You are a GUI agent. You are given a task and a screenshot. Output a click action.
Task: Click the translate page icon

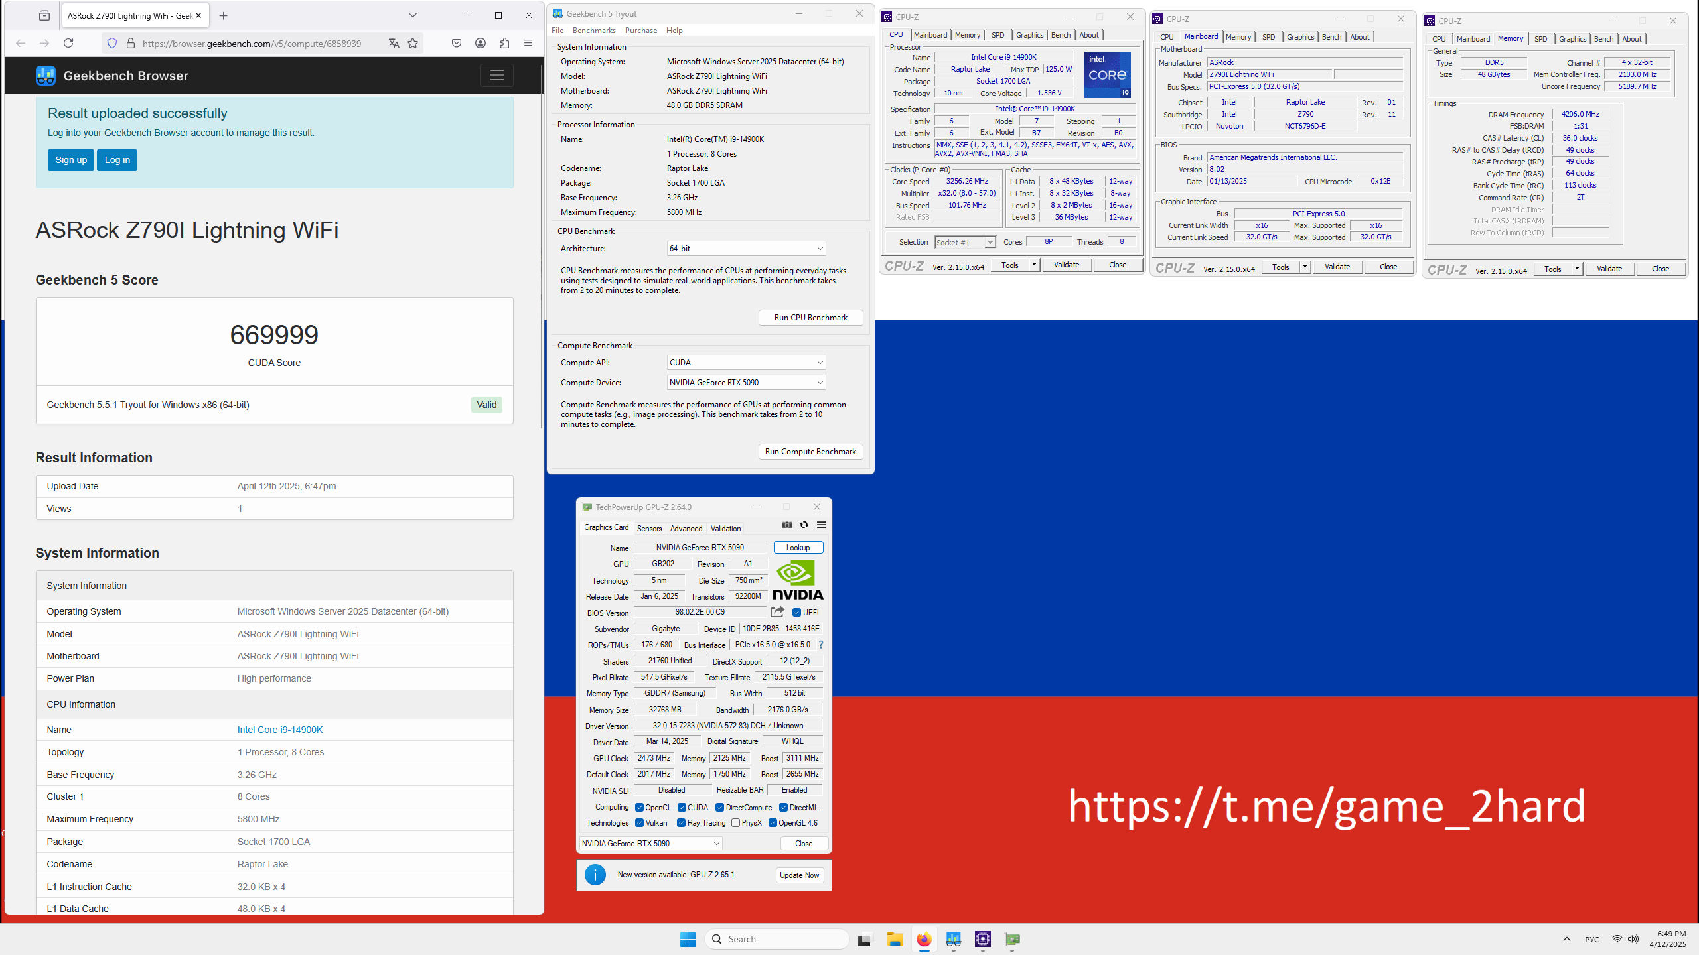(x=394, y=43)
